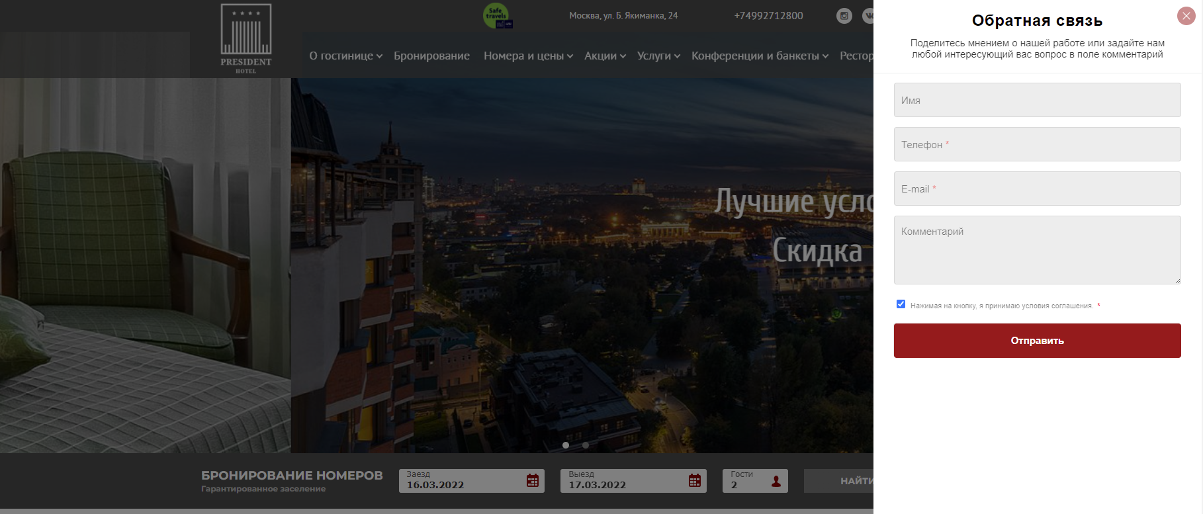Focus the Комментарий text area
Screen dimensions: 1203x514
tap(1037, 250)
